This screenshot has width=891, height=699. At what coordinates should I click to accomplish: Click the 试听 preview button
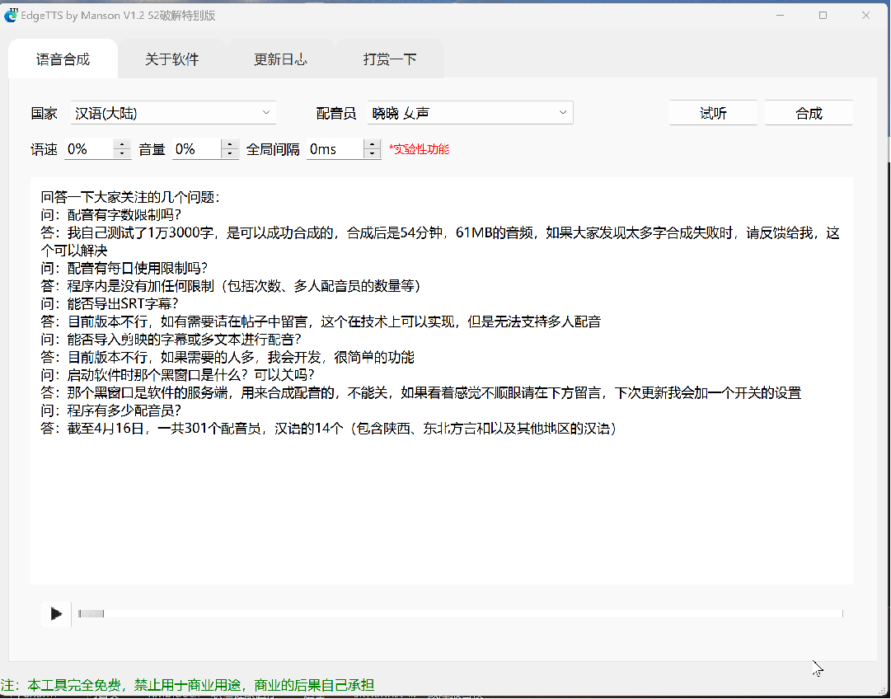click(x=713, y=113)
